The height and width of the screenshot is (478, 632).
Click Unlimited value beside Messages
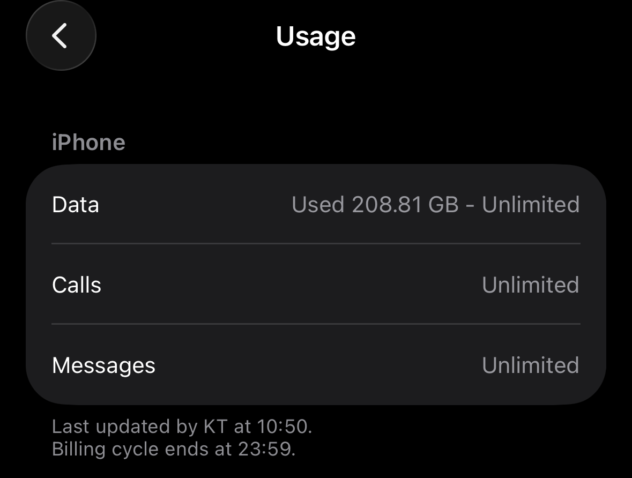coord(531,365)
